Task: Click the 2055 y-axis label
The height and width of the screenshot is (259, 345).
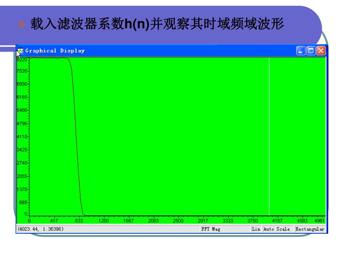Action: point(22,176)
